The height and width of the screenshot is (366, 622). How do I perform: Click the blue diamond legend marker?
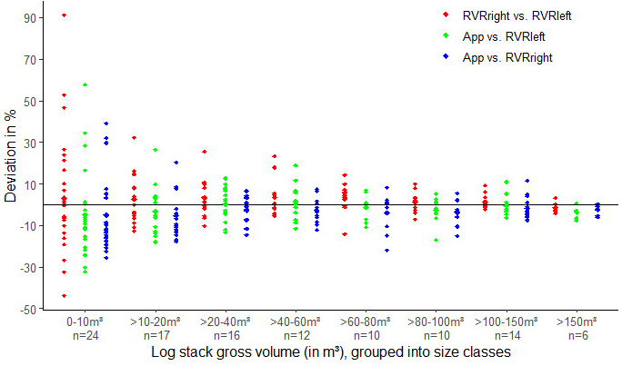coord(445,57)
